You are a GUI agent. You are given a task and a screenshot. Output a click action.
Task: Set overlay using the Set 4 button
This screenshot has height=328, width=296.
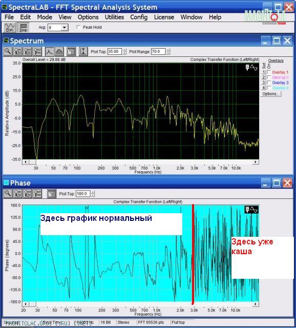264,88
